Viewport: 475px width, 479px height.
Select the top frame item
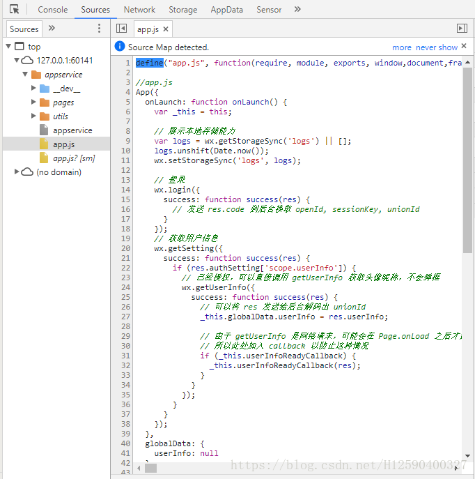[34, 47]
